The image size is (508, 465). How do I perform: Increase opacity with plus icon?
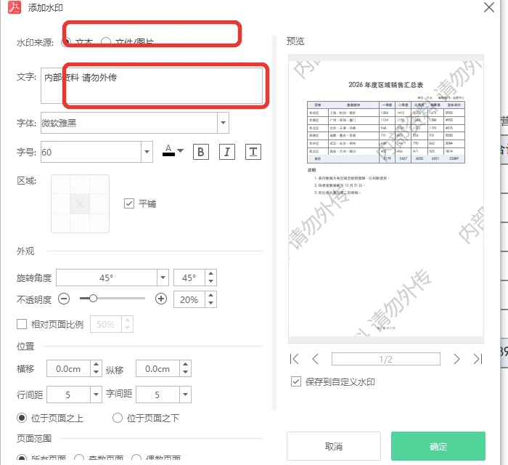click(161, 299)
